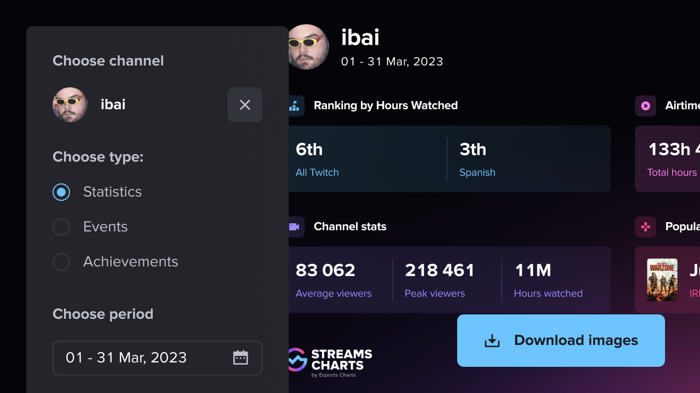Click the ibai avatar in the channel selector
Image resolution: width=700 pixels, height=393 pixels.
tap(70, 104)
